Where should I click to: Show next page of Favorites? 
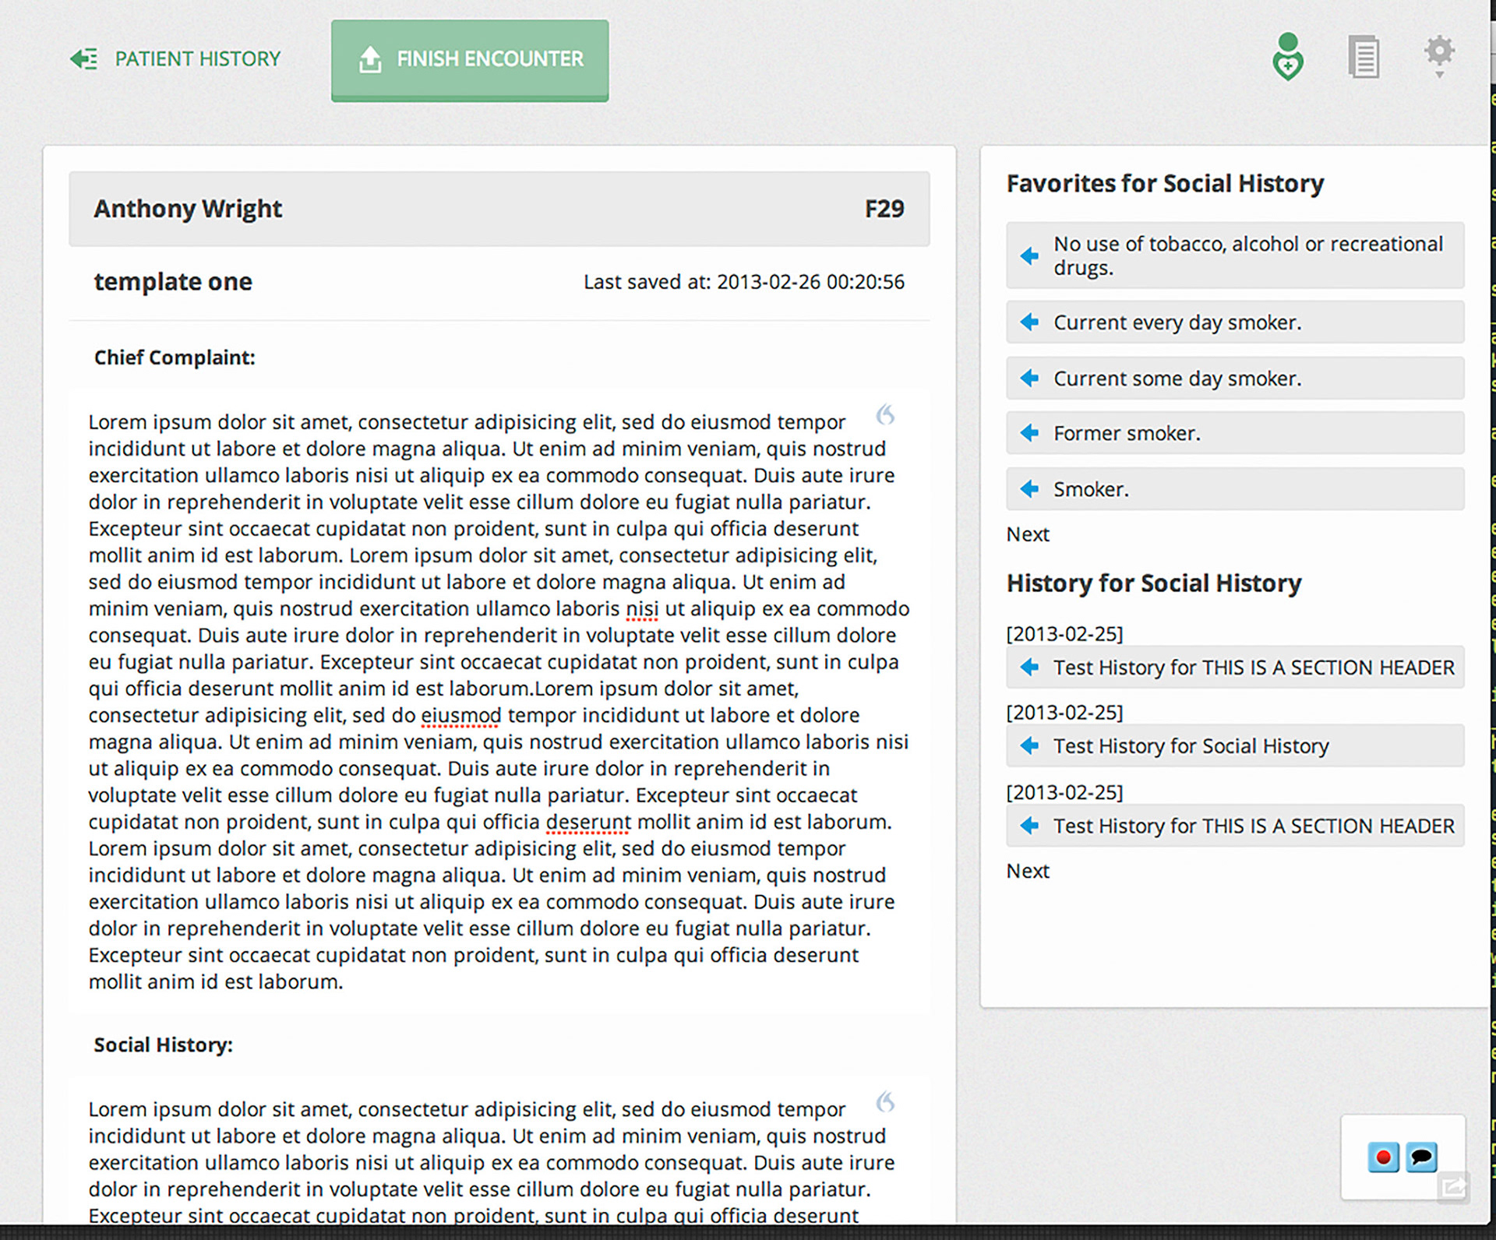1027,534
